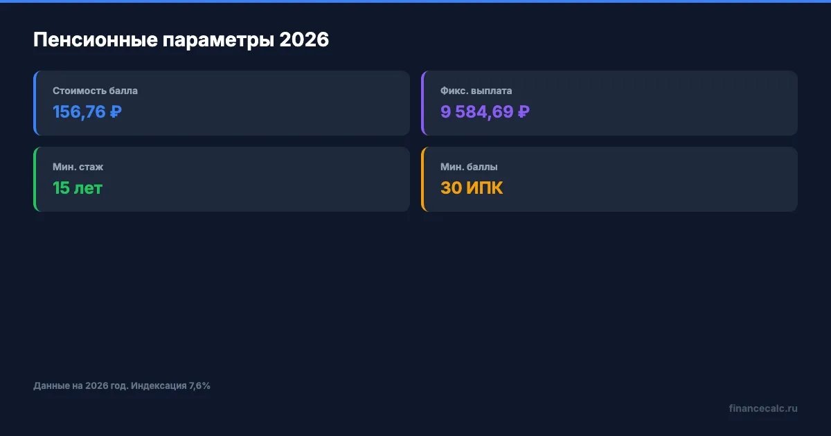Image resolution: width=831 pixels, height=436 pixels.
Task: Click the orange "30 ИПК" value
Action: [472, 188]
